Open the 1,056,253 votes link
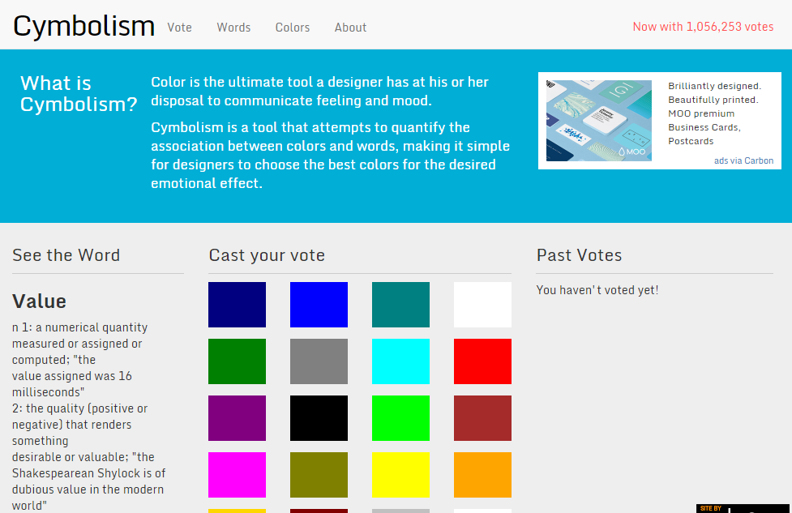Viewport: 792px width, 513px height. coord(703,27)
